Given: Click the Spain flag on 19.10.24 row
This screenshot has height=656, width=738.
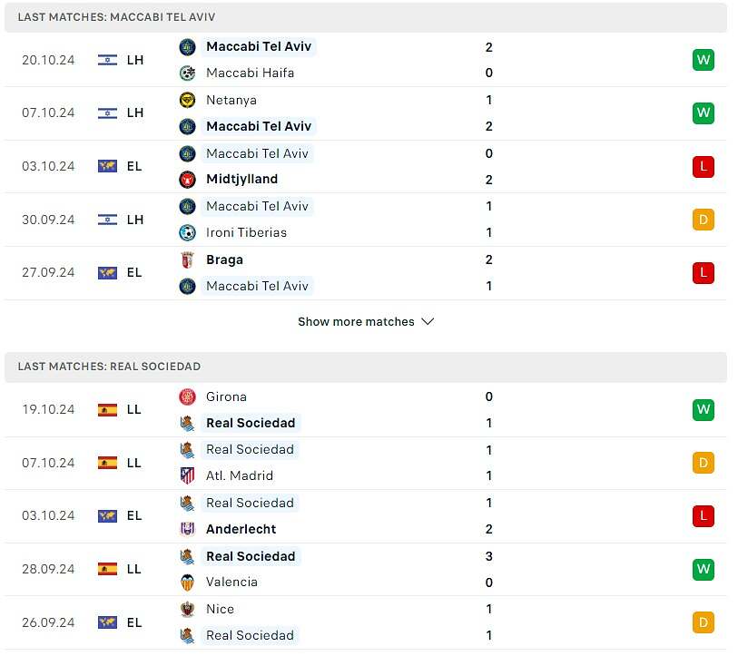Looking at the screenshot, I should tap(107, 410).
